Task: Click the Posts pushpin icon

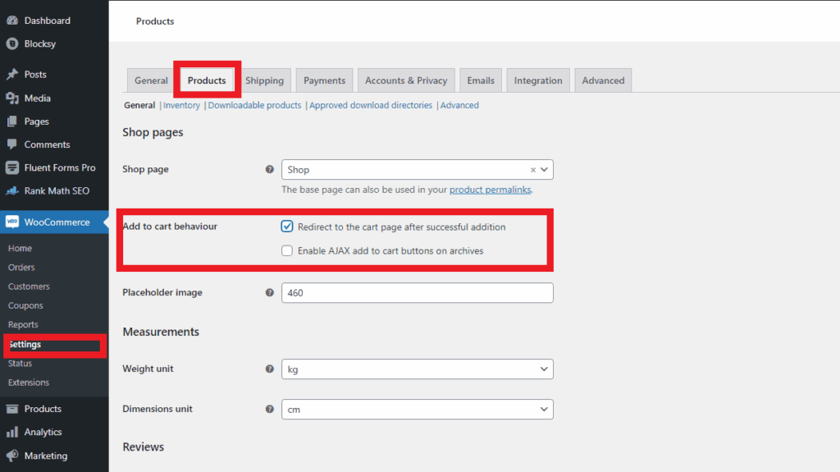Action: tap(11, 74)
